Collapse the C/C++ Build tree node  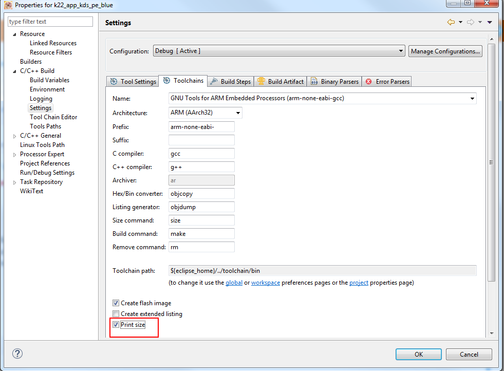(x=14, y=71)
